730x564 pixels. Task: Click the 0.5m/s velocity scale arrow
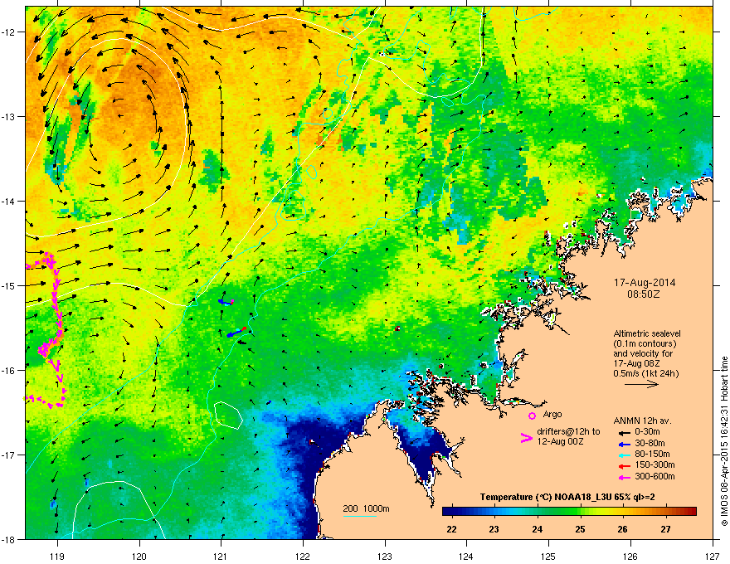641,384
